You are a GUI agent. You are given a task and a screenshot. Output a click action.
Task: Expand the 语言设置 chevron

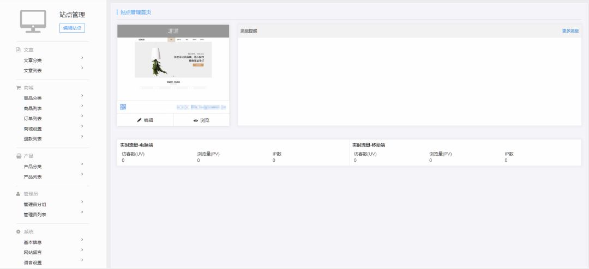point(82,260)
